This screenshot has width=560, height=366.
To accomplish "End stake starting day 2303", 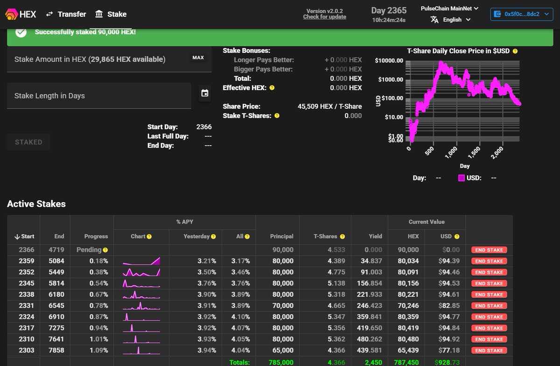I will (489, 351).
